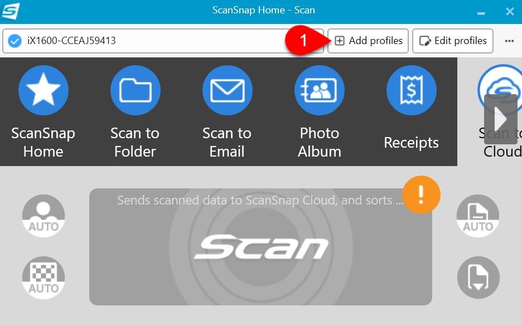Click the ScanSnap logo in title bar
The height and width of the screenshot is (326, 522).
tap(10, 11)
